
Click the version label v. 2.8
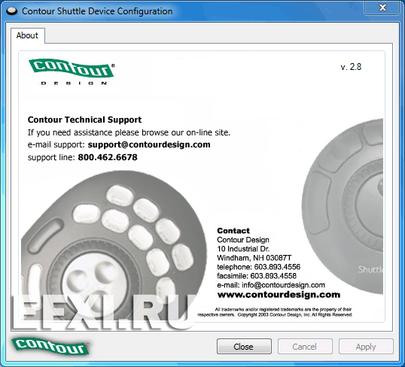point(351,67)
